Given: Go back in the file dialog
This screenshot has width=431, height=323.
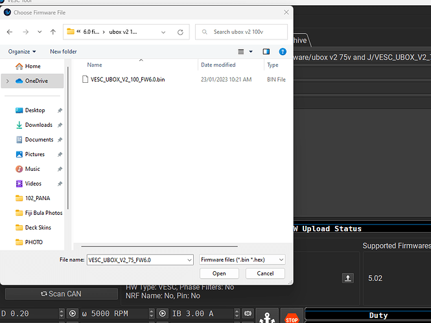Looking at the screenshot, I should click(10, 32).
